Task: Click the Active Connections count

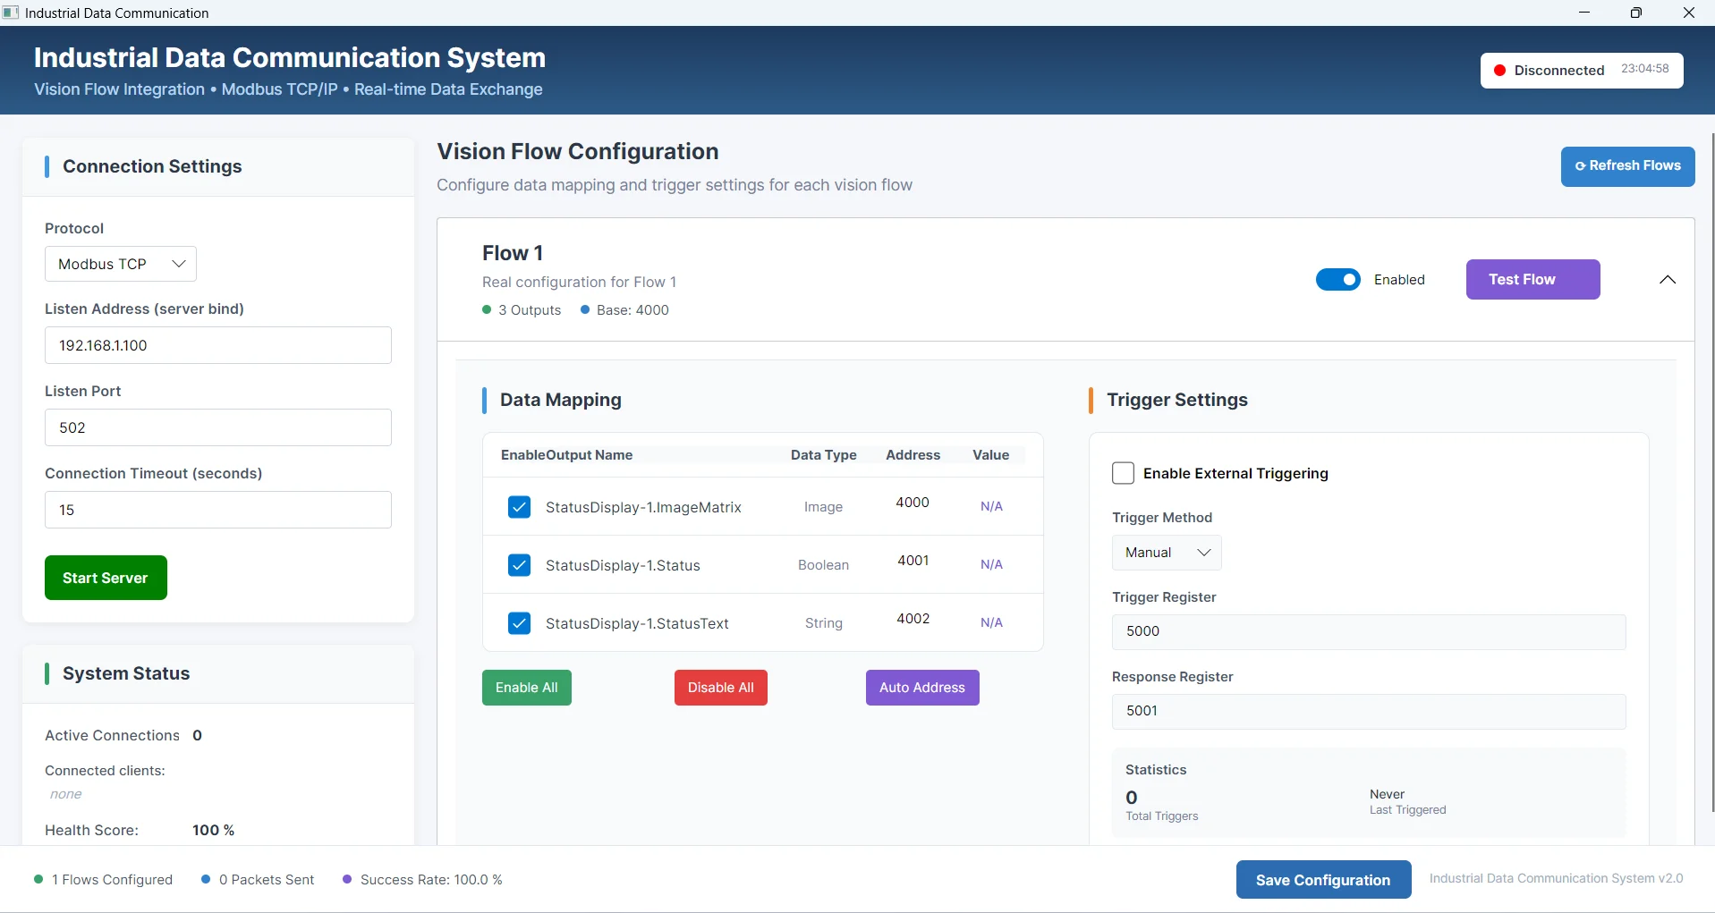Action: (197, 735)
